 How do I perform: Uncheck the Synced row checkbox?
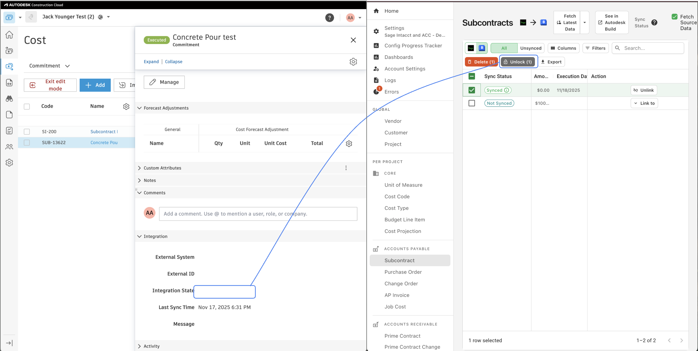pyautogui.click(x=472, y=90)
